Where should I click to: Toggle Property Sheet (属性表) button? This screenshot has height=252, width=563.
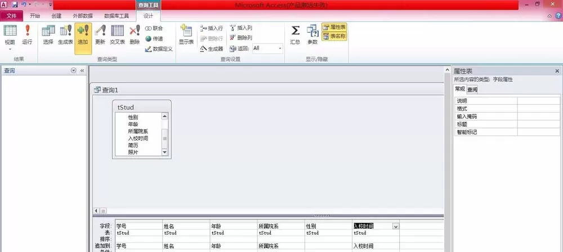point(334,28)
